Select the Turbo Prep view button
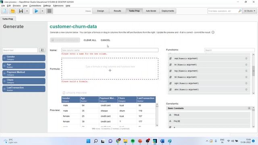The width and height of the screenshot is (258, 145). (x=134, y=11)
